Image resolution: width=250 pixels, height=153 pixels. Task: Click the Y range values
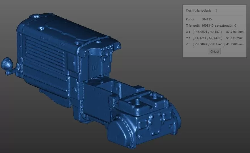(207, 38)
